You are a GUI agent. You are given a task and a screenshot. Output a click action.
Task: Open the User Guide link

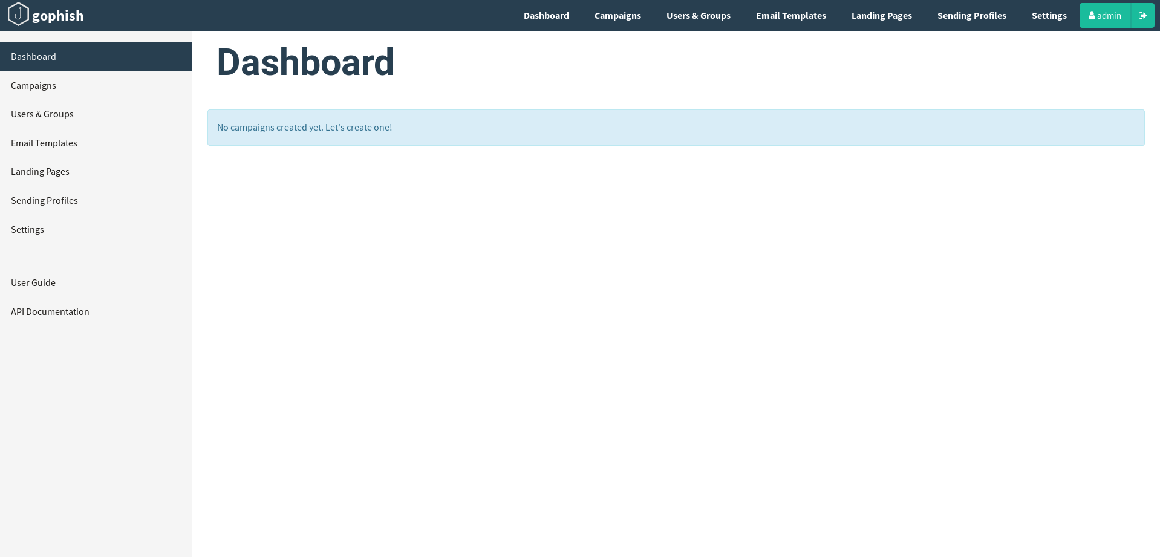pos(33,283)
